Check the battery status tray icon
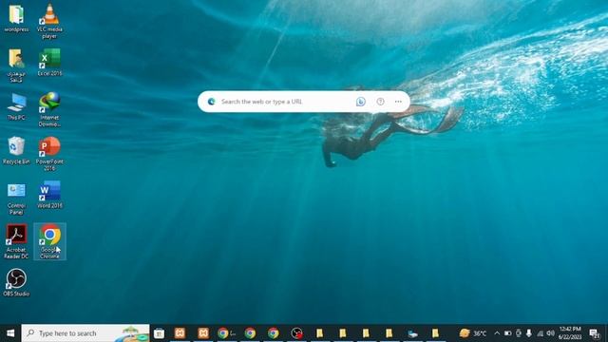This screenshot has height=342, width=608. pos(507,333)
